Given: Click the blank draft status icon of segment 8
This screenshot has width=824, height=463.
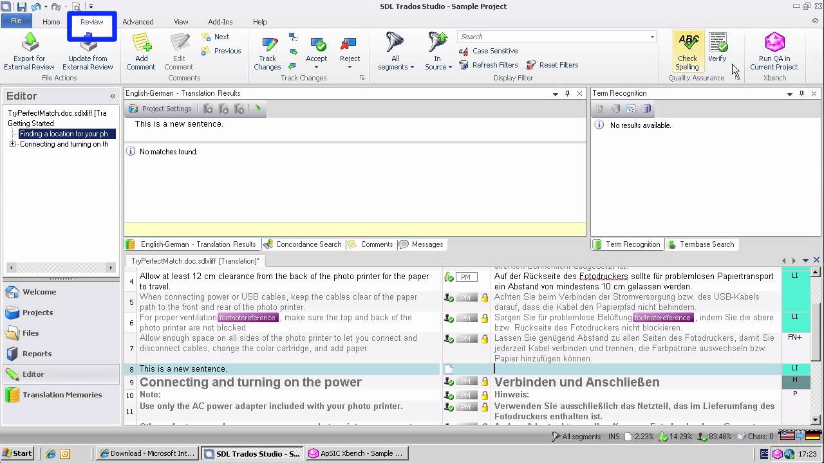Looking at the screenshot, I should tap(449, 369).
